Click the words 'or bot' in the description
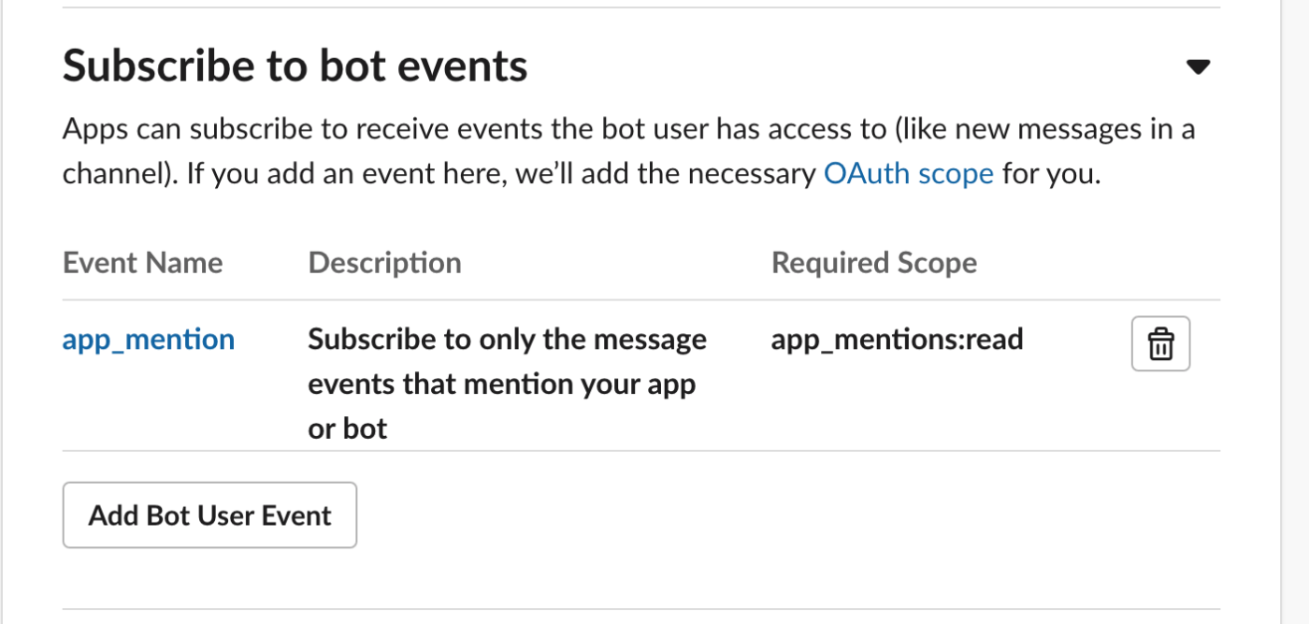 click(348, 428)
